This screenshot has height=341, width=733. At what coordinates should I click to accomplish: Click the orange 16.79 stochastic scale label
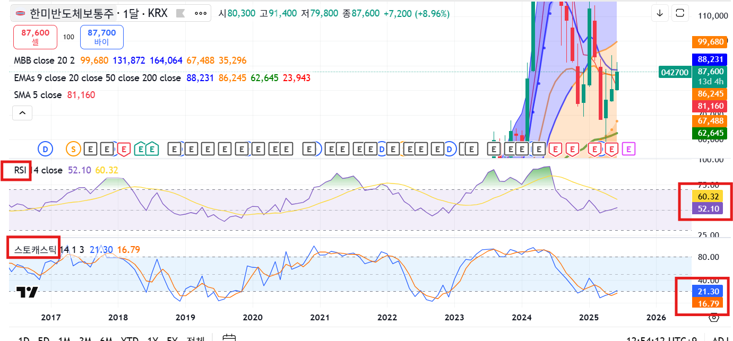coord(708,303)
